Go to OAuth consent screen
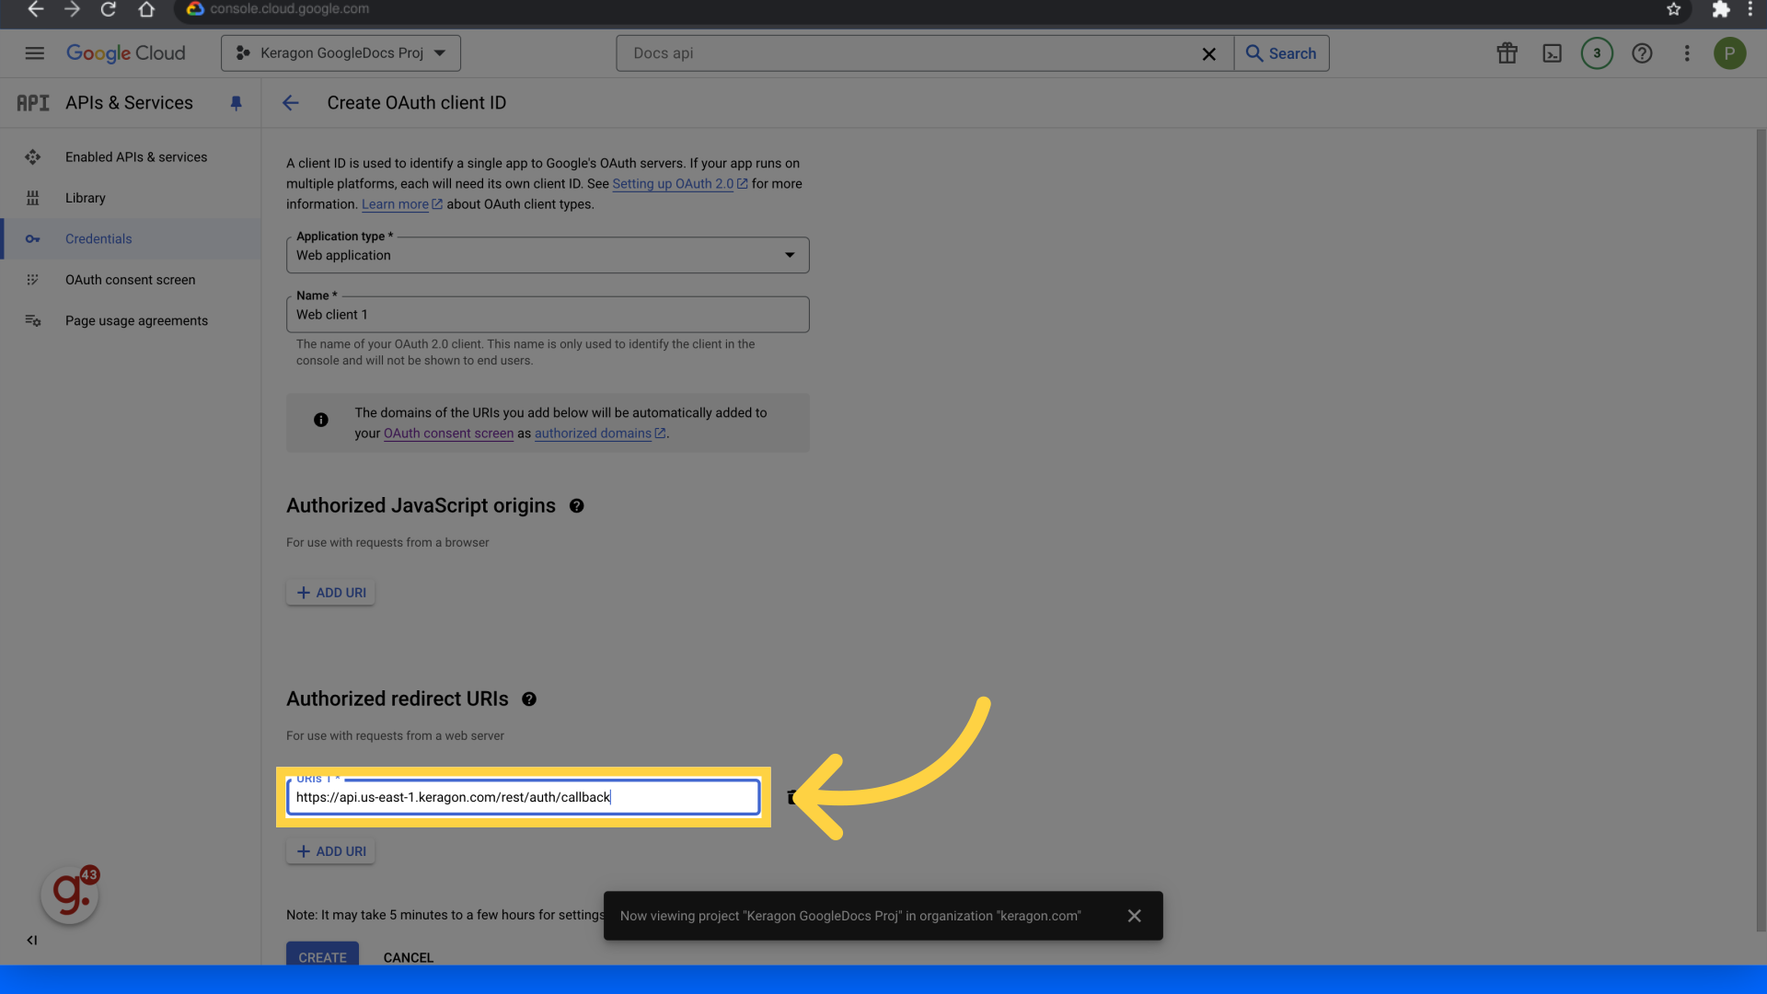The image size is (1767, 994). (130, 280)
